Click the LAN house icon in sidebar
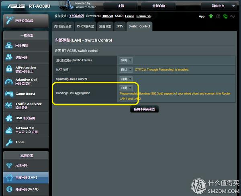This screenshot has height=196, width=241. coord(10,178)
